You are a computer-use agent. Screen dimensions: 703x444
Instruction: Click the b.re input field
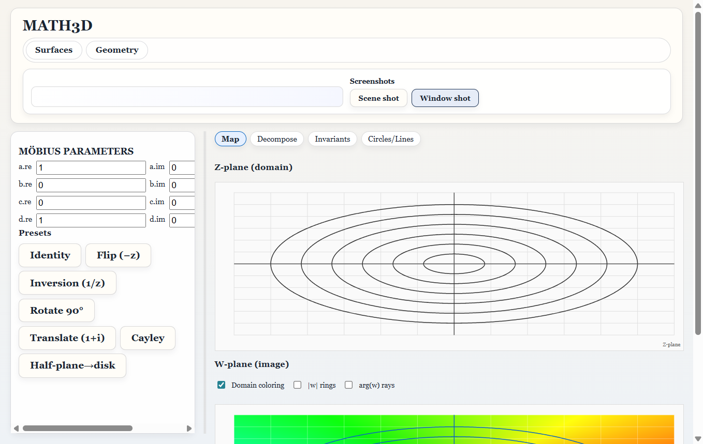point(91,185)
